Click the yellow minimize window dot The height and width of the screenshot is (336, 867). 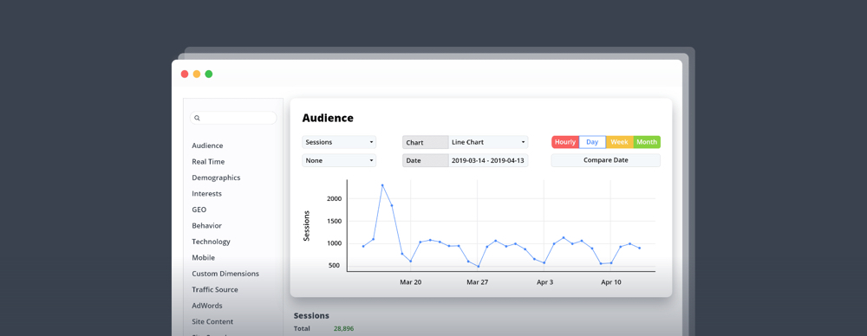click(197, 74)
